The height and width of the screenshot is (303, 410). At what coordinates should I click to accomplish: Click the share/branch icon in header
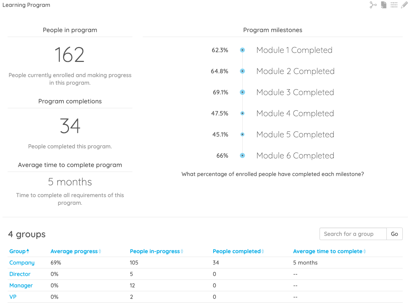pyautogui.click(x=373, y=5)
